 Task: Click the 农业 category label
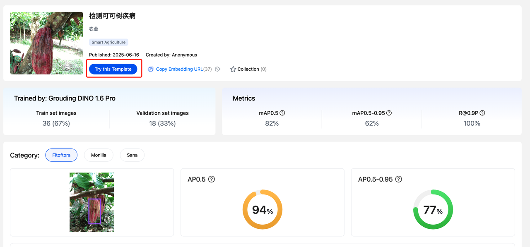click(x=94, y=29)
